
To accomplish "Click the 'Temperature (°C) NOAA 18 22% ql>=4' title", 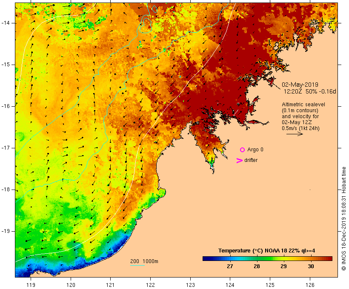I will tap(267, 251).
